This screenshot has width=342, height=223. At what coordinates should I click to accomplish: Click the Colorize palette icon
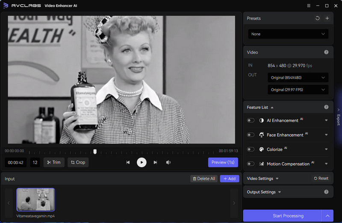(261, 149)
